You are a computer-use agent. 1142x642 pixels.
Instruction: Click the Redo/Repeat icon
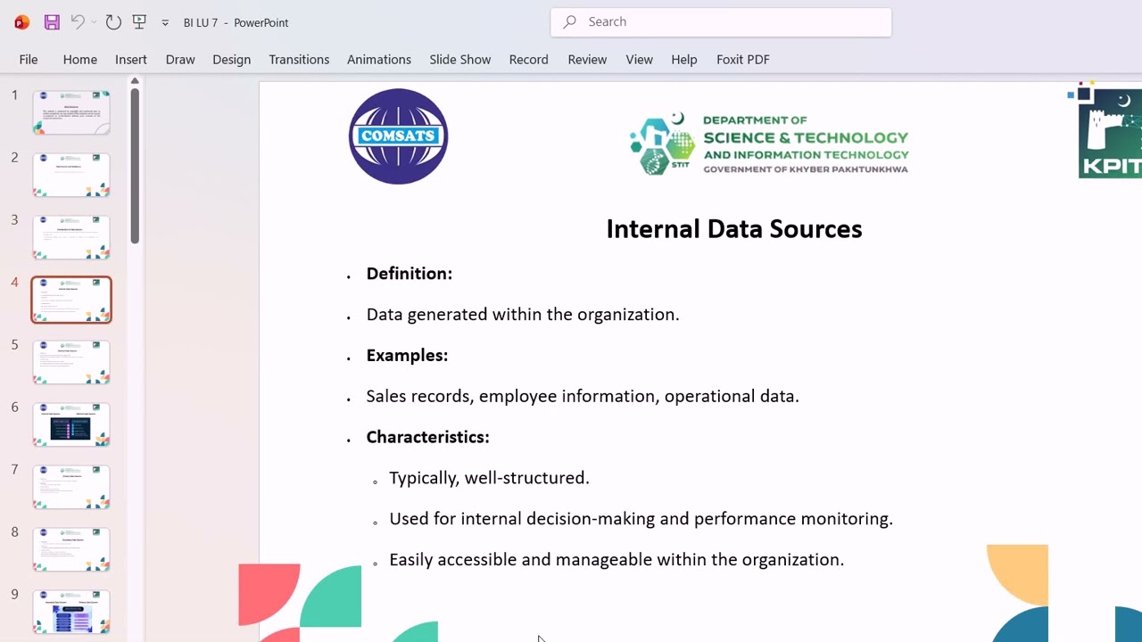pos(113,22)
